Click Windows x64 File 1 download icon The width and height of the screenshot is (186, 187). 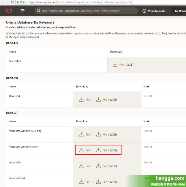pyautogui.click(x=81, y=150)
